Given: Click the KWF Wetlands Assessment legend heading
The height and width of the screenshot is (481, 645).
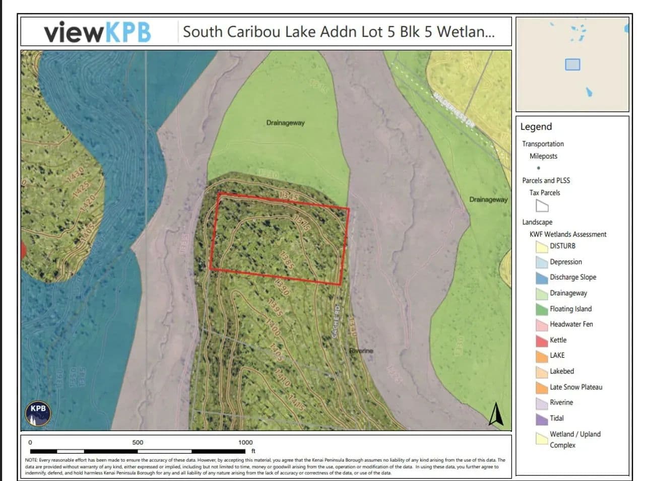Looking at the screenshot, I should (x=567, y=234).
